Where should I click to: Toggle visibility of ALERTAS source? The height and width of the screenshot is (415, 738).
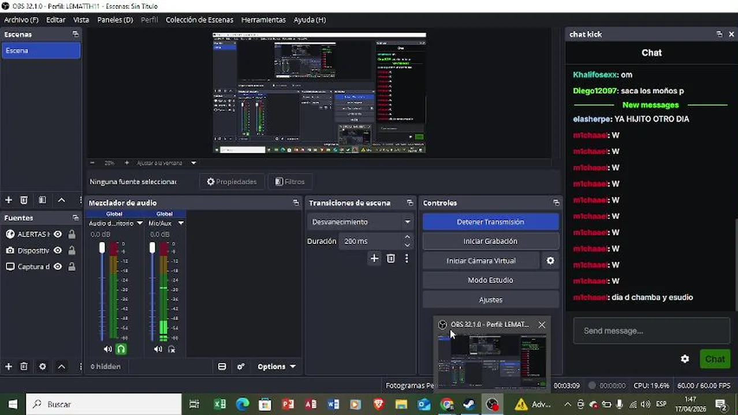tap(58, 234)
